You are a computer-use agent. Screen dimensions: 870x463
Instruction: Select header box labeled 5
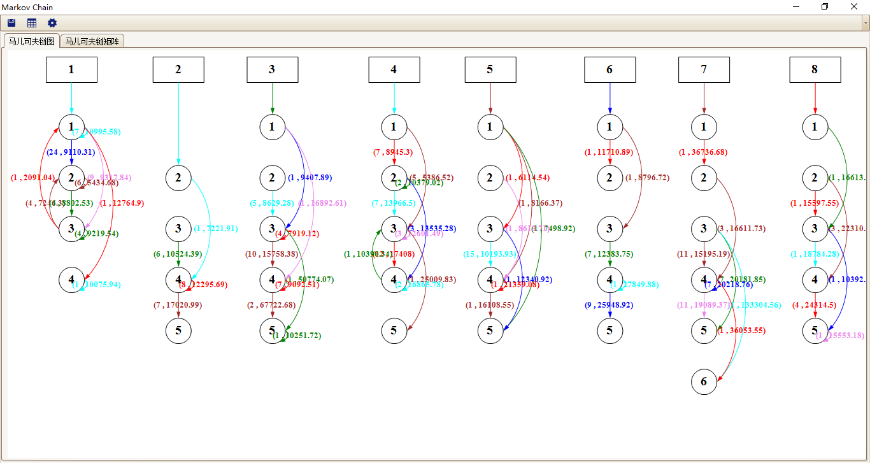tap(490, 69)
